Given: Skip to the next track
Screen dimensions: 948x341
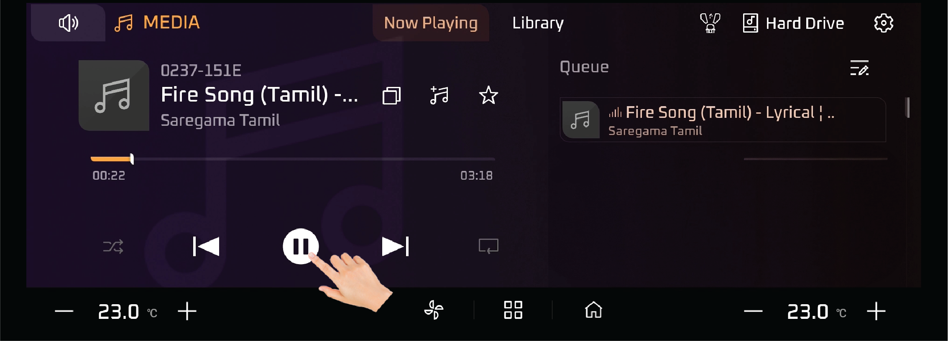Looking at the screenshot, I should (396, 246).
